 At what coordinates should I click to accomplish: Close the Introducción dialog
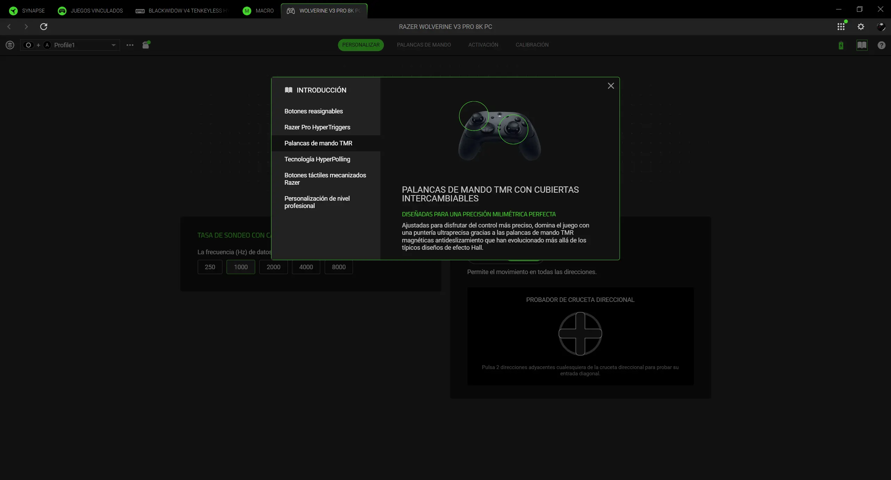[611, 86]
